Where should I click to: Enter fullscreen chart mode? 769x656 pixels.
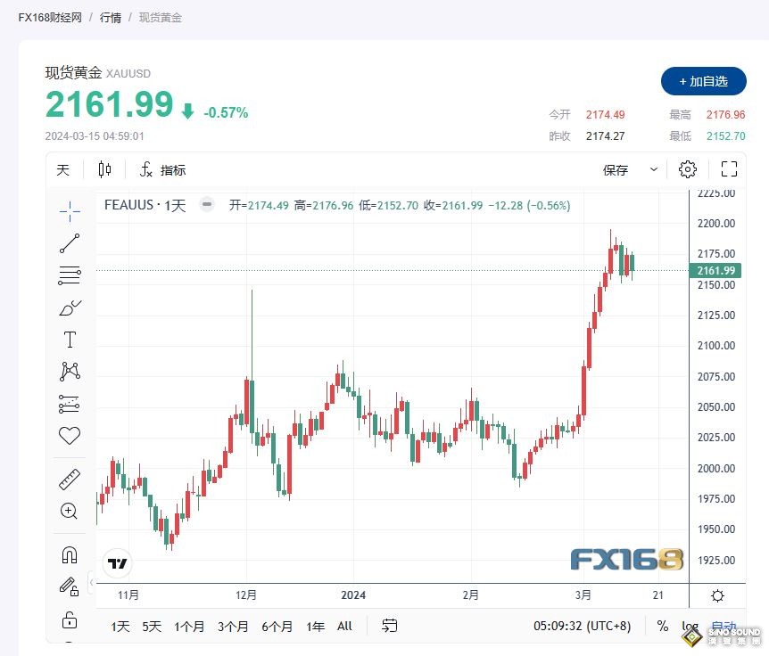(x=729, y=169)
